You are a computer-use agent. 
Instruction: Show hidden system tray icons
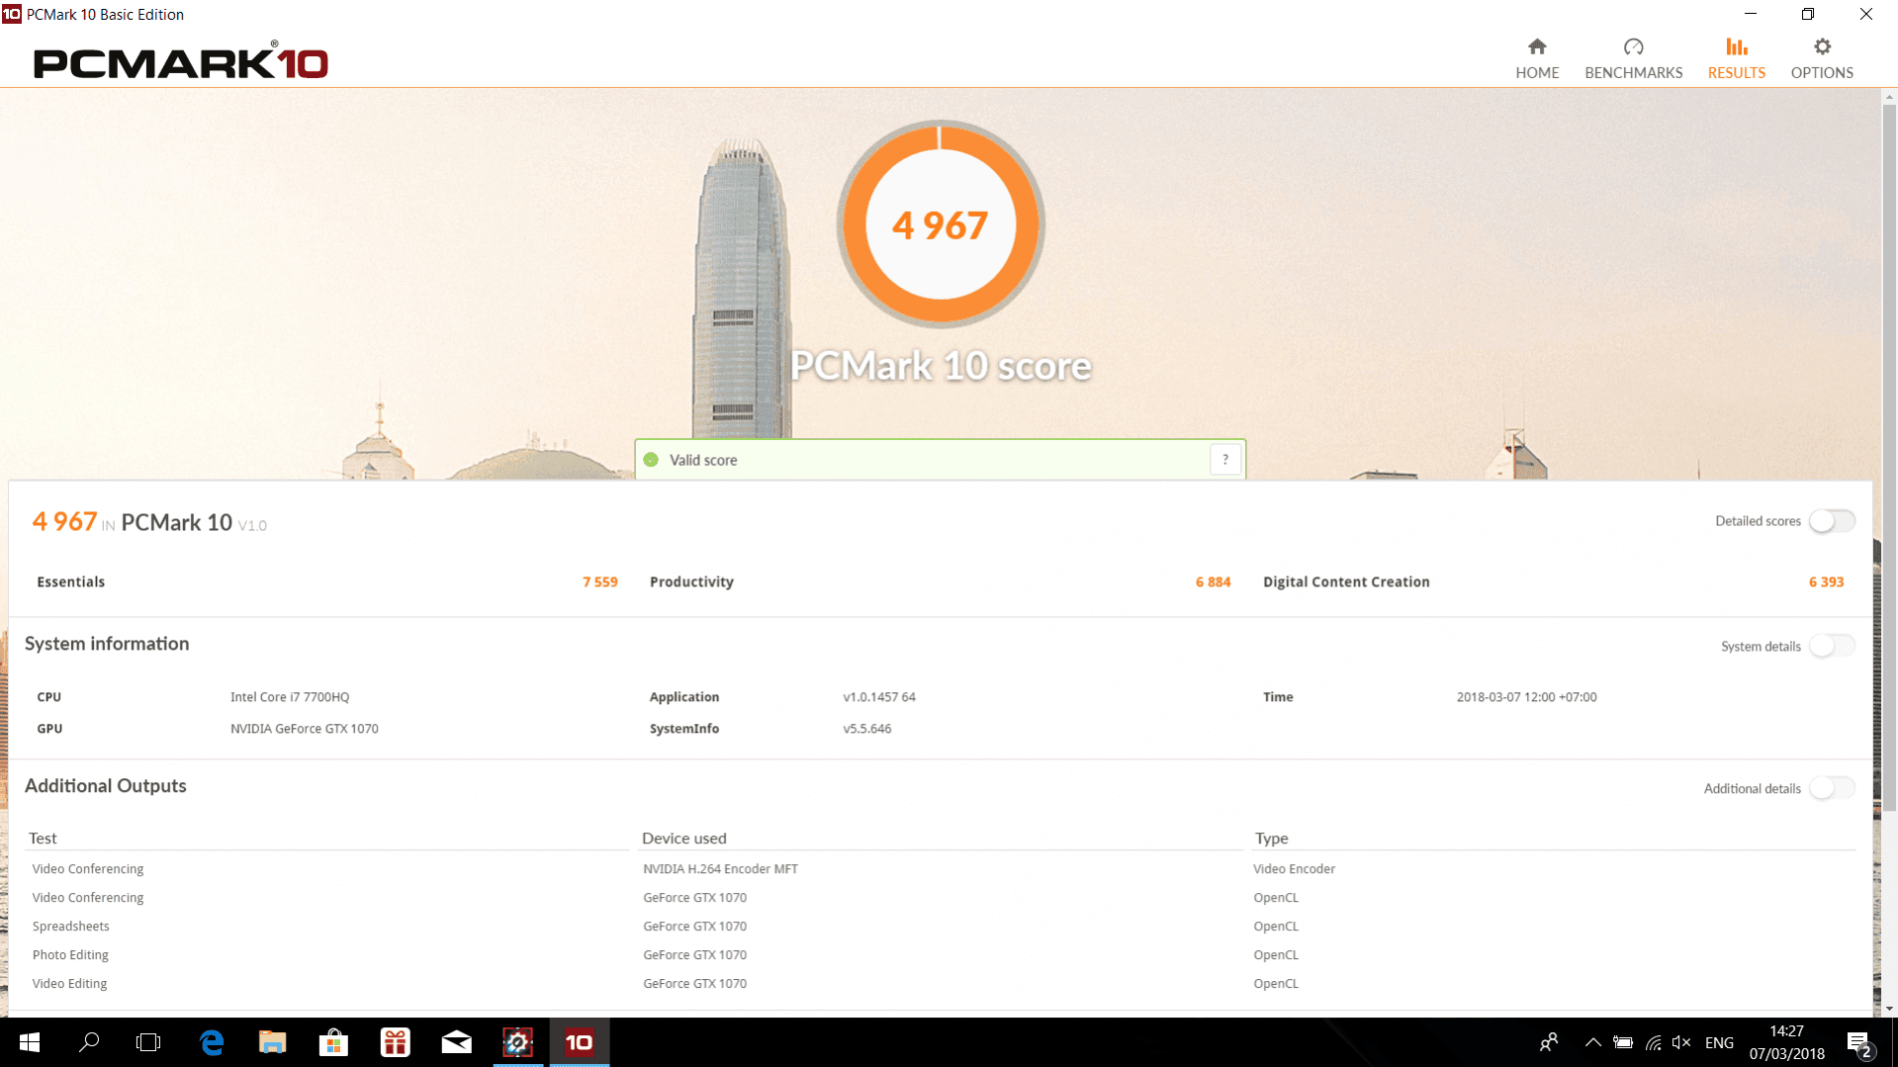pyautogui.click(x=1592, y=1042)
